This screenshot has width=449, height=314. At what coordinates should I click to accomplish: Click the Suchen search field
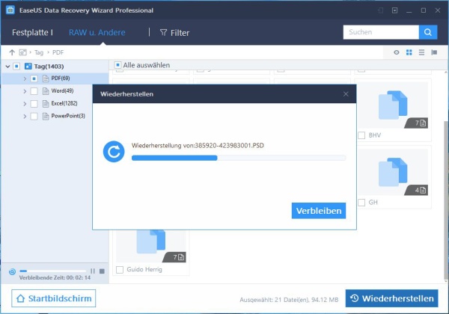(x=381, y=32)
